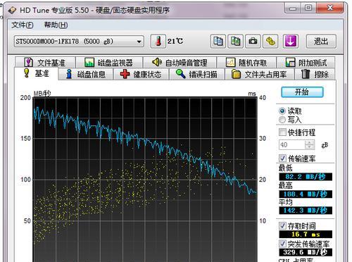Select the 随机存取 random access tab
The image size is (352, 262).
point(246,63)
